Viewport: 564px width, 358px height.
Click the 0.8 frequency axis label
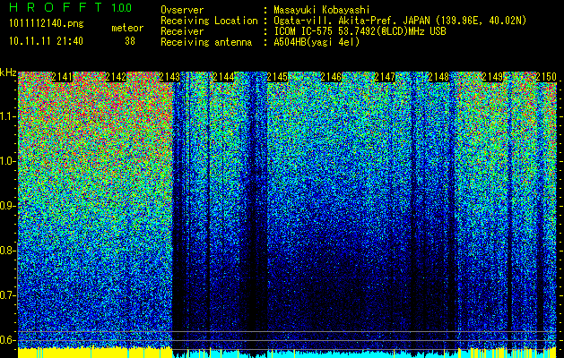(x=7, y=251)
